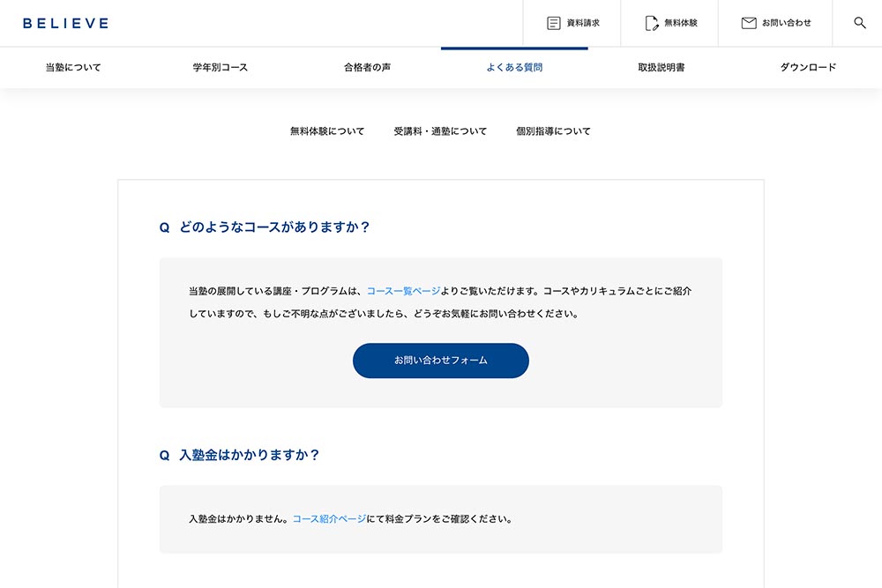Select the 受講料・通塾について filter link

[440, 130]
